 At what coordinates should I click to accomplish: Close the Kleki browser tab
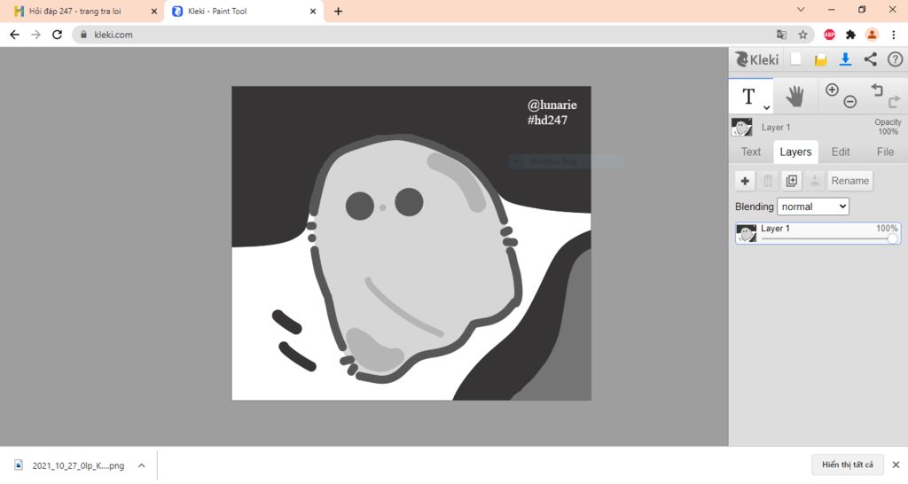[x=313, y=11]
